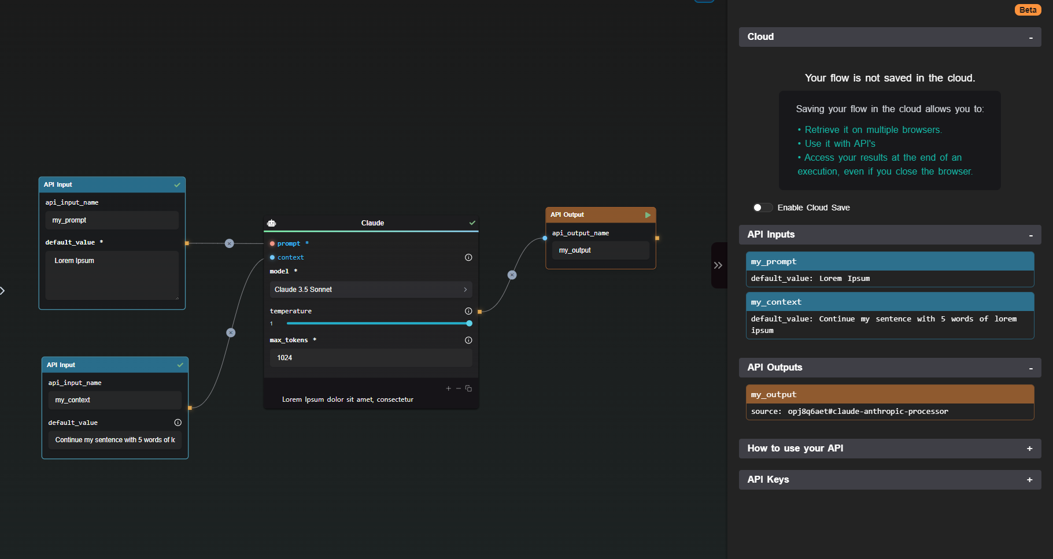
Task: Edit the my_context api_input_name field
Action: pos(114,400)
